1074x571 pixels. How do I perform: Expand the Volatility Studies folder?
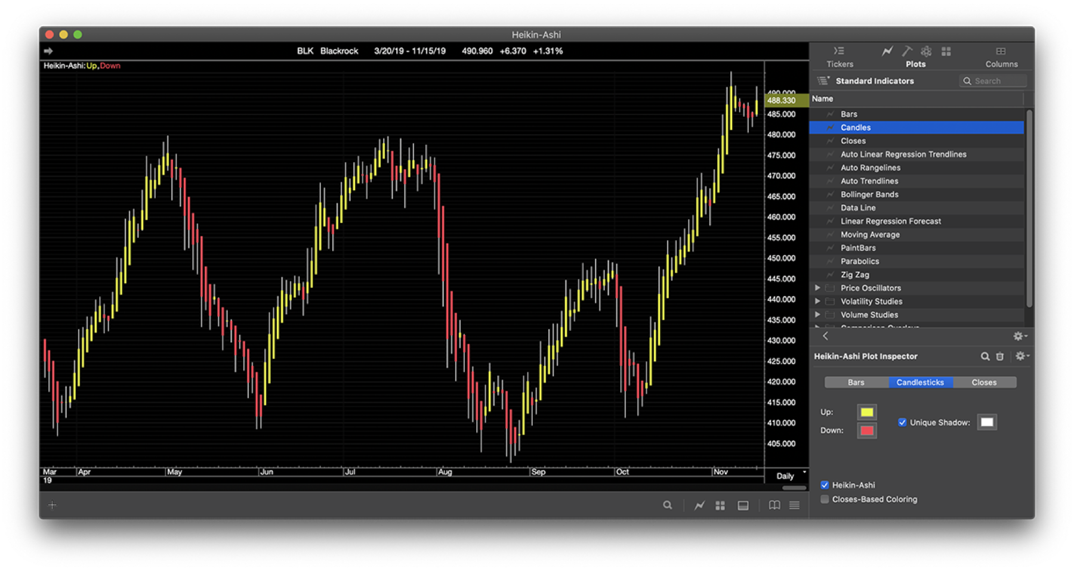tap(817, 302)
